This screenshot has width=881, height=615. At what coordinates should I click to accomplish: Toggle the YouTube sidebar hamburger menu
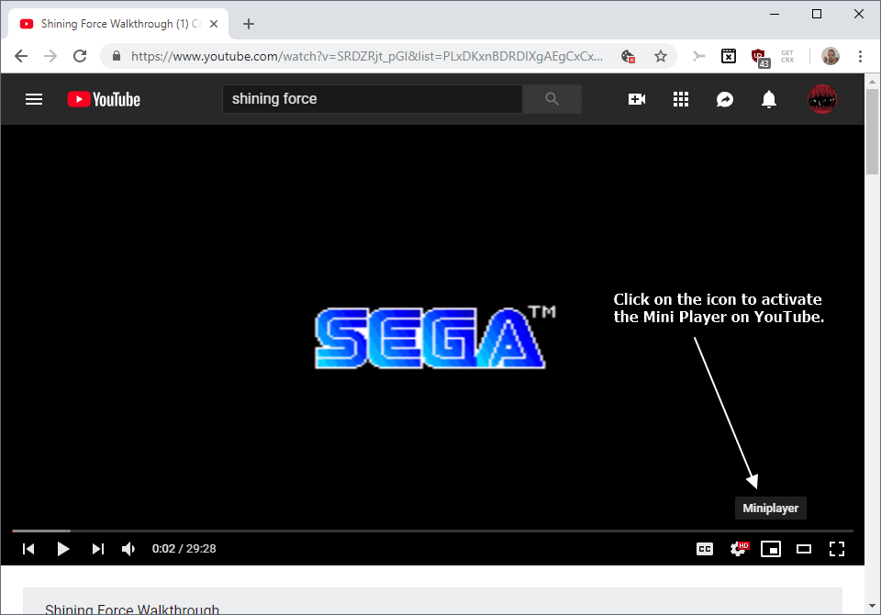click(34, 99)
